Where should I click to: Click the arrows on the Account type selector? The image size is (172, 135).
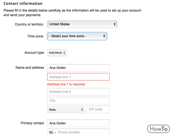pos(64,53)
